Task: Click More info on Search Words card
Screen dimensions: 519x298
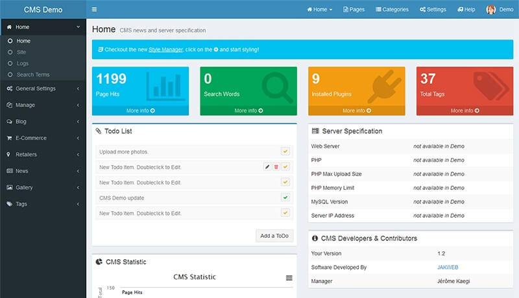Action: (x=248, y=111)
